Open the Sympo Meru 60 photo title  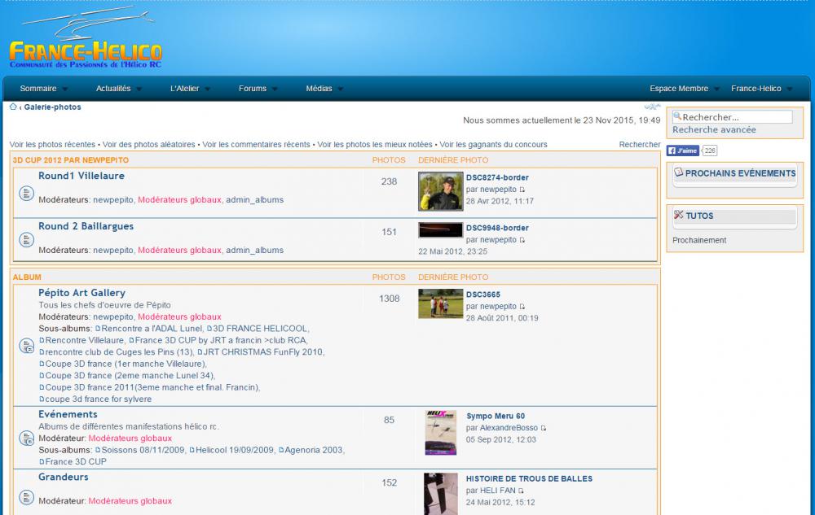pyautogui.click(x=496, y=416)
